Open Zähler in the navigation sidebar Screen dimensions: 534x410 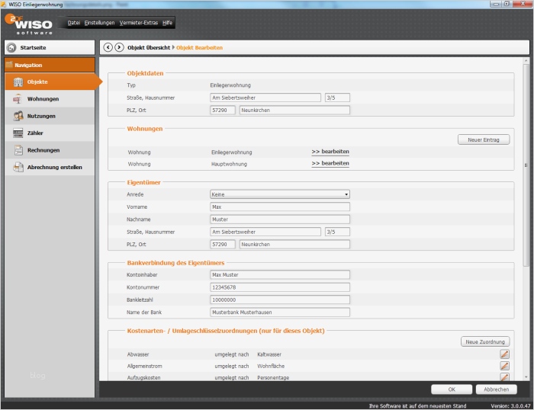(35, 133)
